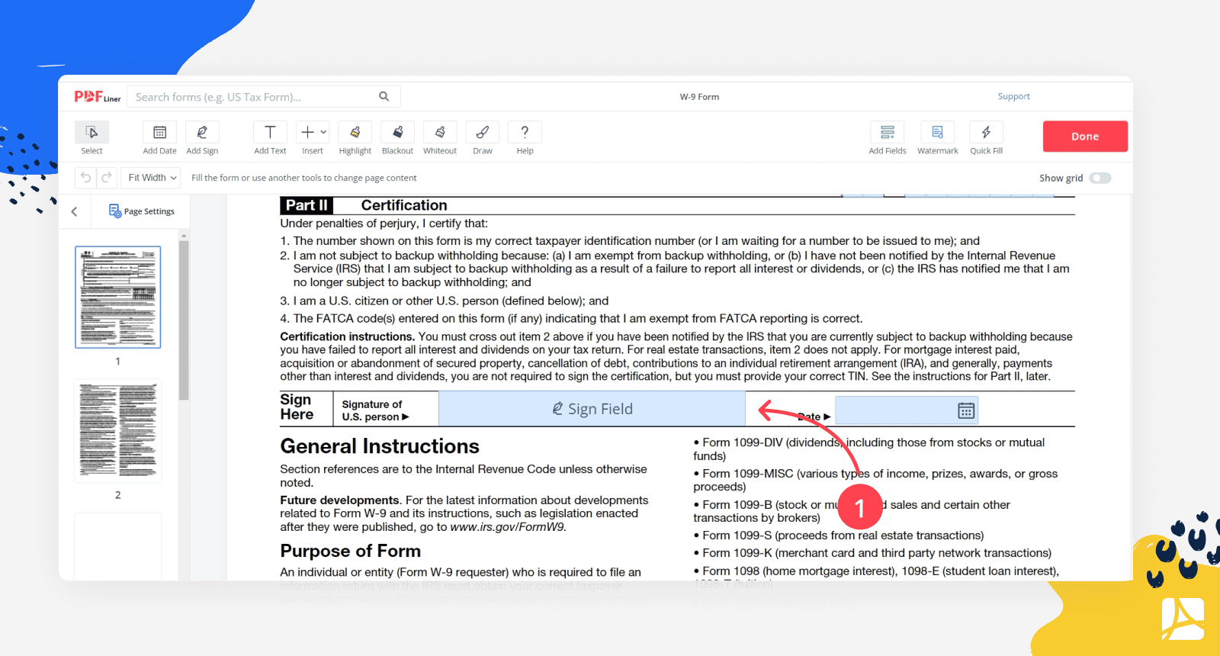Open the Fit Width zoom dropdown

(152, 178)
